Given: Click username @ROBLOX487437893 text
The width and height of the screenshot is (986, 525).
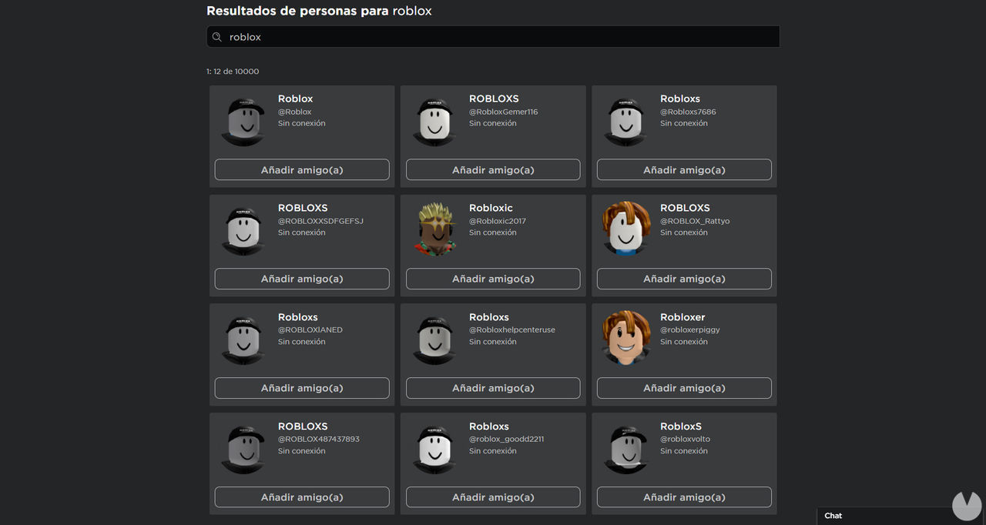Looking at the screenshot, I should pos(319,440).
